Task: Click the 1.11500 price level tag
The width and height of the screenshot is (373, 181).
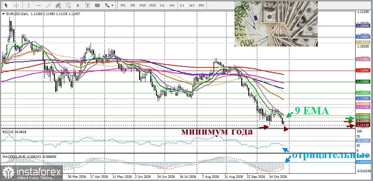Action: tap(363, 121)
